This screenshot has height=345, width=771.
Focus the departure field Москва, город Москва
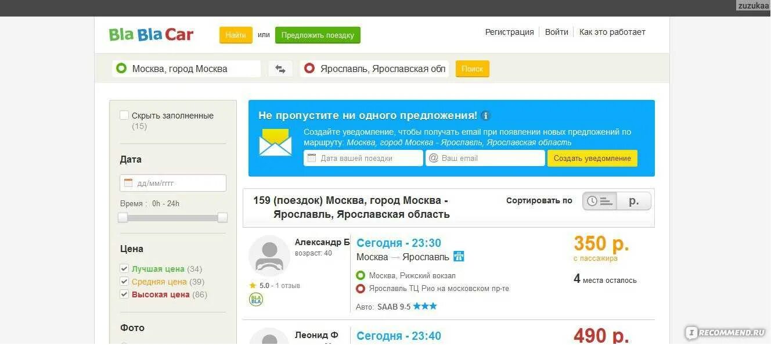pyautogui.click(x=186, y=69)
